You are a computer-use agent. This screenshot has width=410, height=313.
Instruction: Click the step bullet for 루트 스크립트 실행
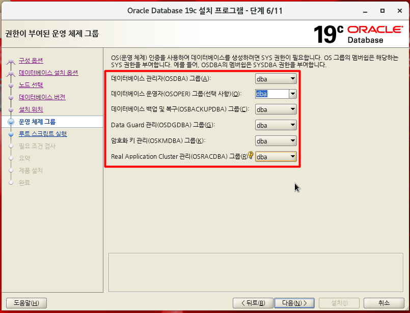pyautogui.click(x=11, y=134)
